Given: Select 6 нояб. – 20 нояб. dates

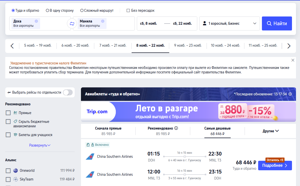Looking at the screenshot, I should (x=75, y=45).
